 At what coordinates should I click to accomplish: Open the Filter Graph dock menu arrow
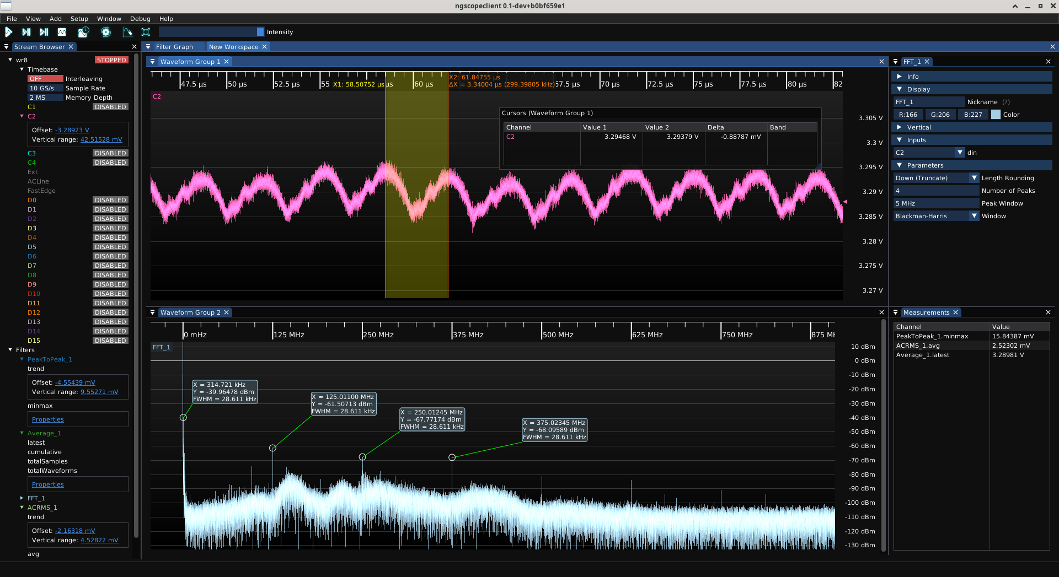click(x=148, y=47)
